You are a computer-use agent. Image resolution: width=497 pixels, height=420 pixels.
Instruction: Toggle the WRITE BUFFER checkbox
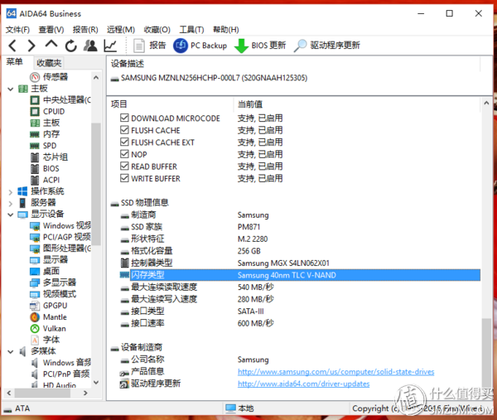pos(124,178)
